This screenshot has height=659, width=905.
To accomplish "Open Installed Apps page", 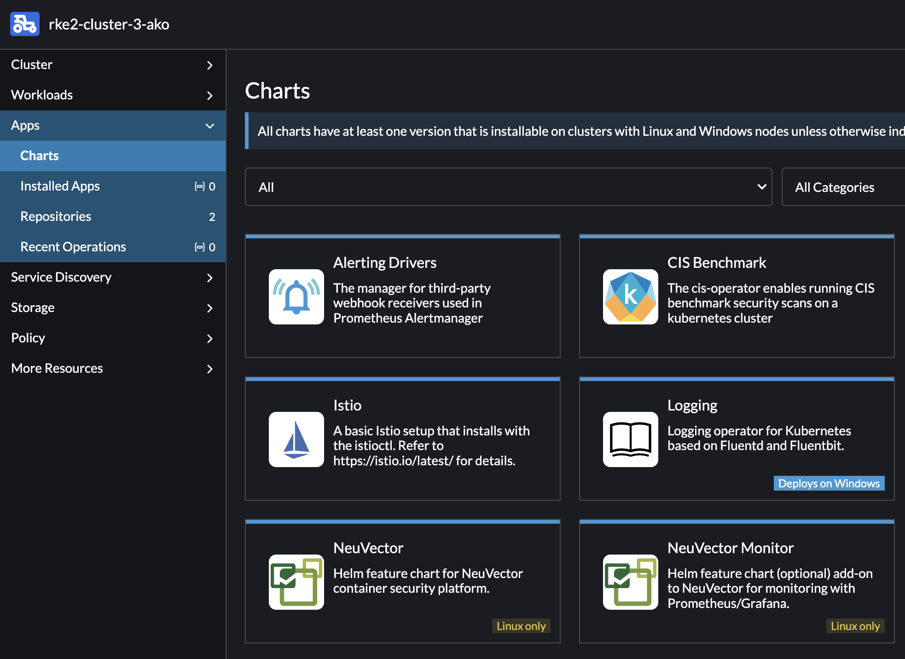I will click(113, 186).
